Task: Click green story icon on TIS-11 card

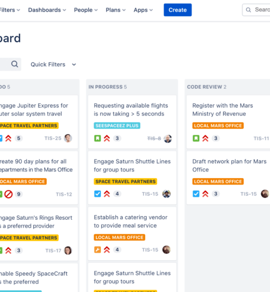Action: pyautogui.click(x=196, y=138)
